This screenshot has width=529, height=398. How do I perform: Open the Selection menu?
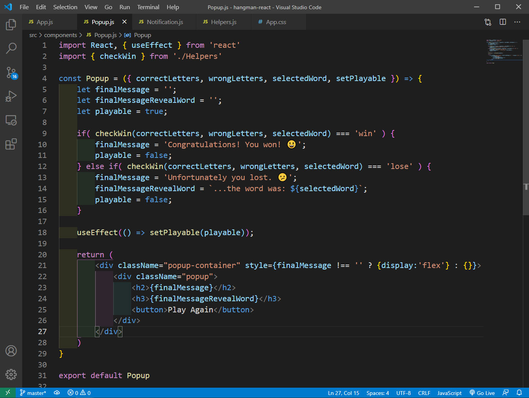pyautogui.click(x=65, y=7)
